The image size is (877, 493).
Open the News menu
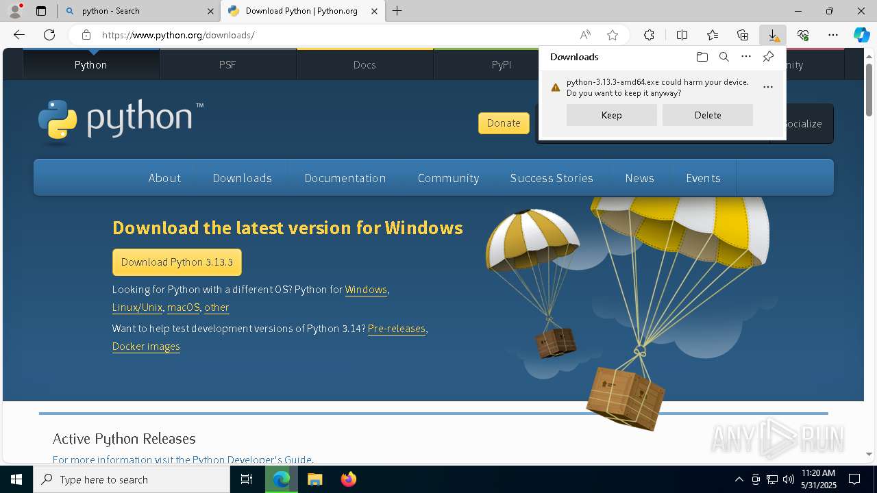click(x=639, y=178)
